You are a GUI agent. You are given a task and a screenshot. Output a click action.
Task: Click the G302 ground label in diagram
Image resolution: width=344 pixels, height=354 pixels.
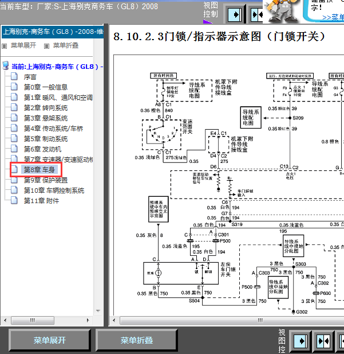(302, 312)
